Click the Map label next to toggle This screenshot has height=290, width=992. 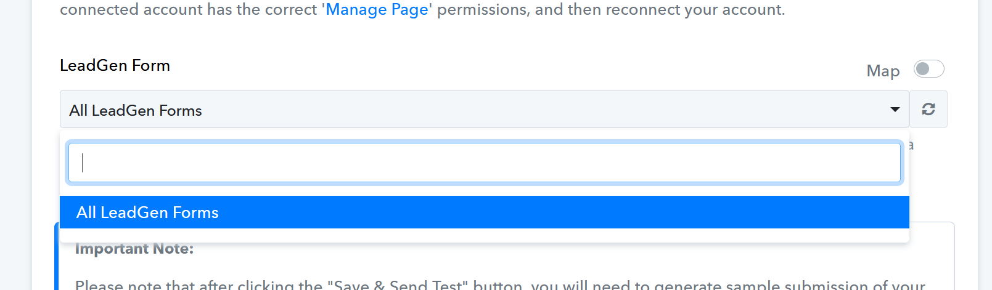(883, 71)
